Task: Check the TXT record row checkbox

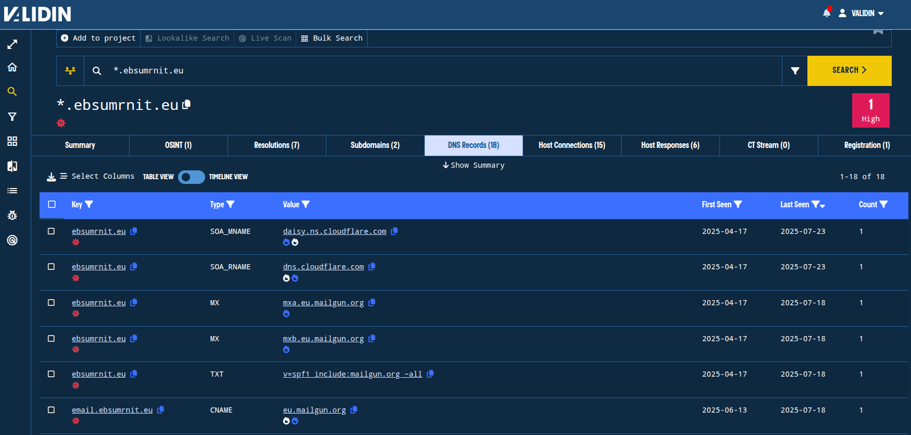Action: pyautogui.click(x=51, y=374)
